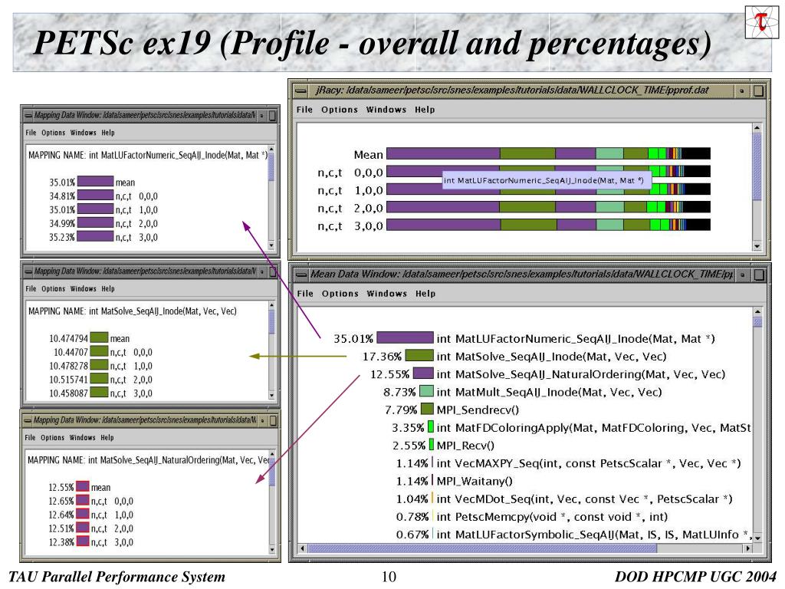This screenshot has width=785, height=589.
Task: Click scroll-down arrow in jRacy window
Action: click(x=757, y=246)
